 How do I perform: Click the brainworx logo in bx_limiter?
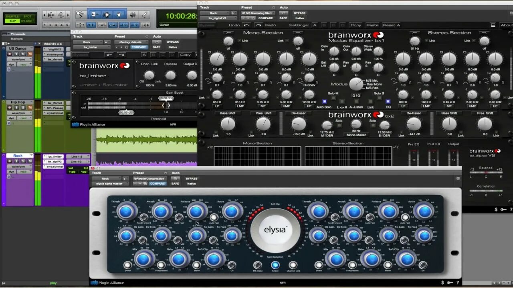tap(104, 66)
